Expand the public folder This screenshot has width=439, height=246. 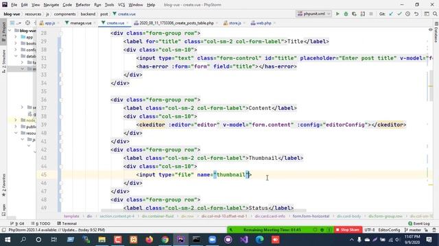[16, 126]
